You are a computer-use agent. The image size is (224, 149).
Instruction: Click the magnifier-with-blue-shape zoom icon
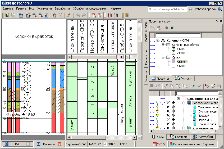pos(47,15)
